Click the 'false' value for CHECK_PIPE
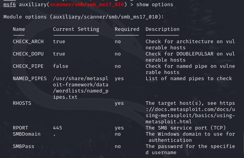The width and height of the screenshot is (244, 158). coord(61,66)
